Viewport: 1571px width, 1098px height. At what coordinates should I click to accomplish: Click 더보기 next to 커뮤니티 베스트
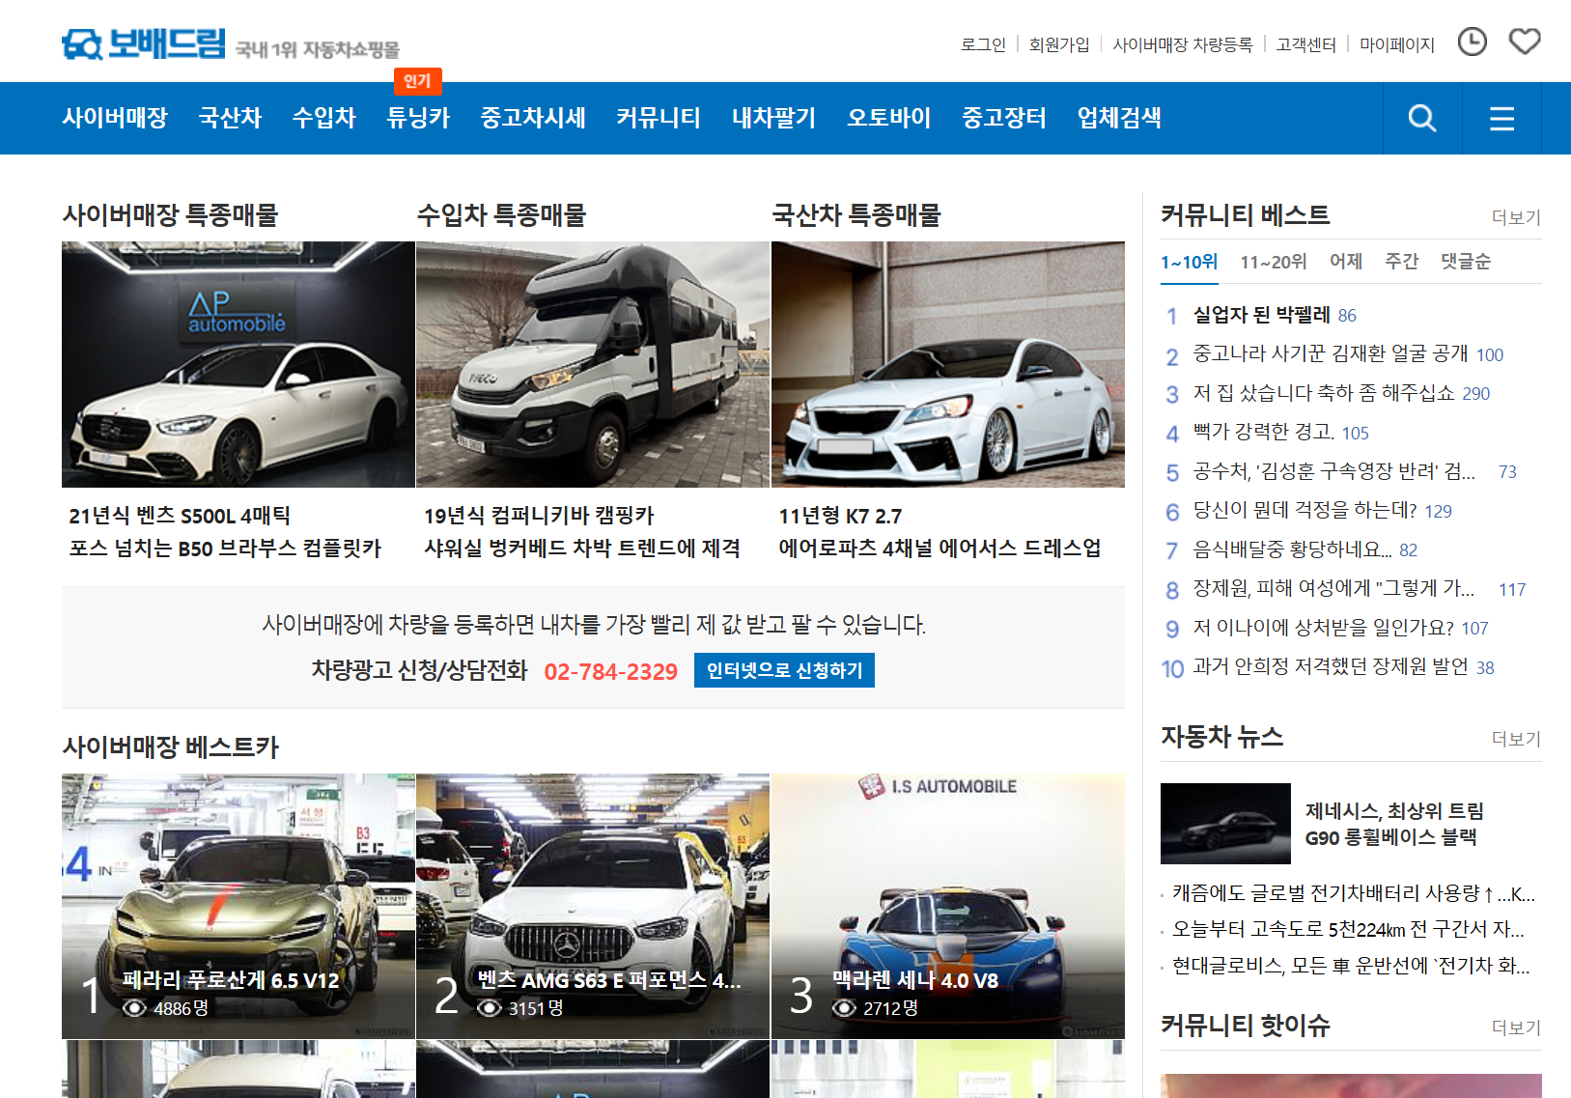[x=1516, y=217]
